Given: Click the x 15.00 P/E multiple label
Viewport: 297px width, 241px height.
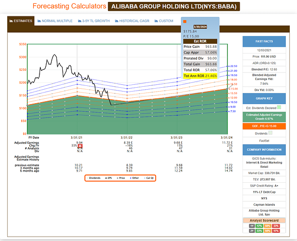Looking at the screenshot, I should click(x=233, y=89).
